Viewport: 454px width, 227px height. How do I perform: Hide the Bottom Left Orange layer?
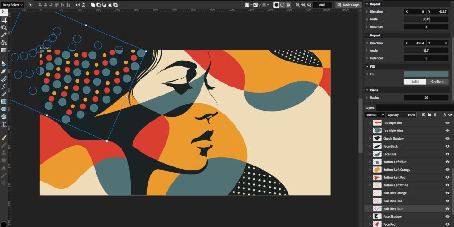point(447,170)
